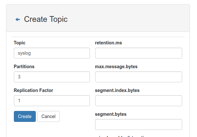Click the Replication Factor label

(x=34, y=90)
